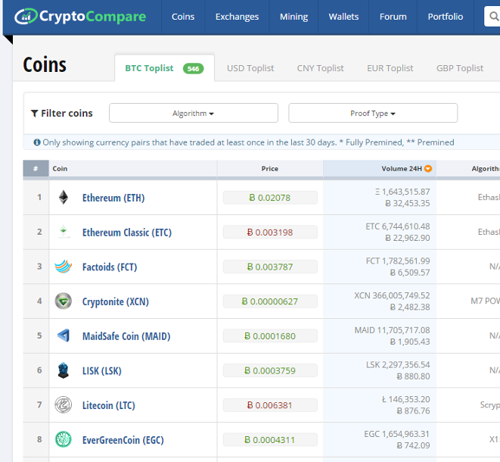Open the Litecoin (LTC) coin link

(x=109, y=405)
